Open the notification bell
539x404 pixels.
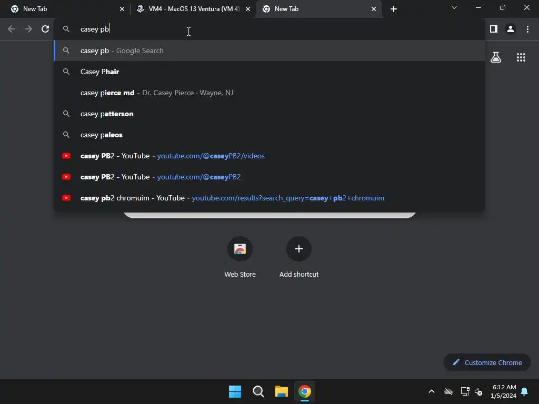coord(525,391)
